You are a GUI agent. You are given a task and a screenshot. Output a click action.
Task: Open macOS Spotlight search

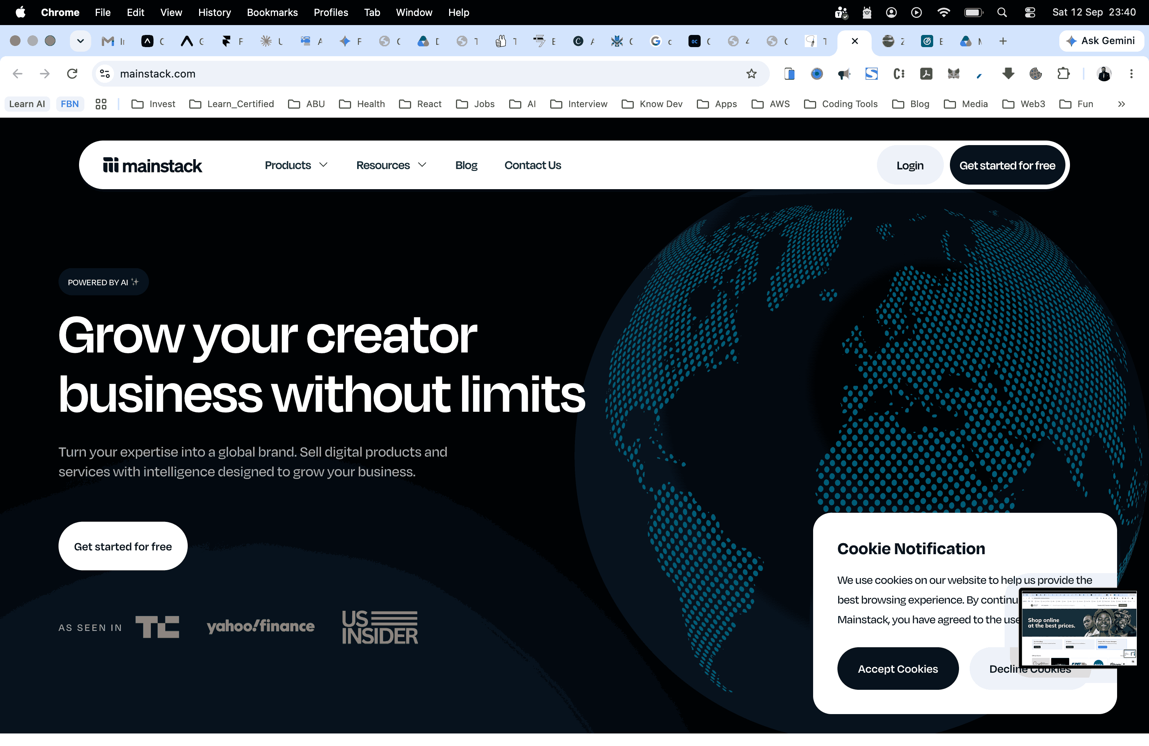1002,12
